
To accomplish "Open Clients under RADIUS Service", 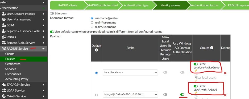I will click(10, 54).
